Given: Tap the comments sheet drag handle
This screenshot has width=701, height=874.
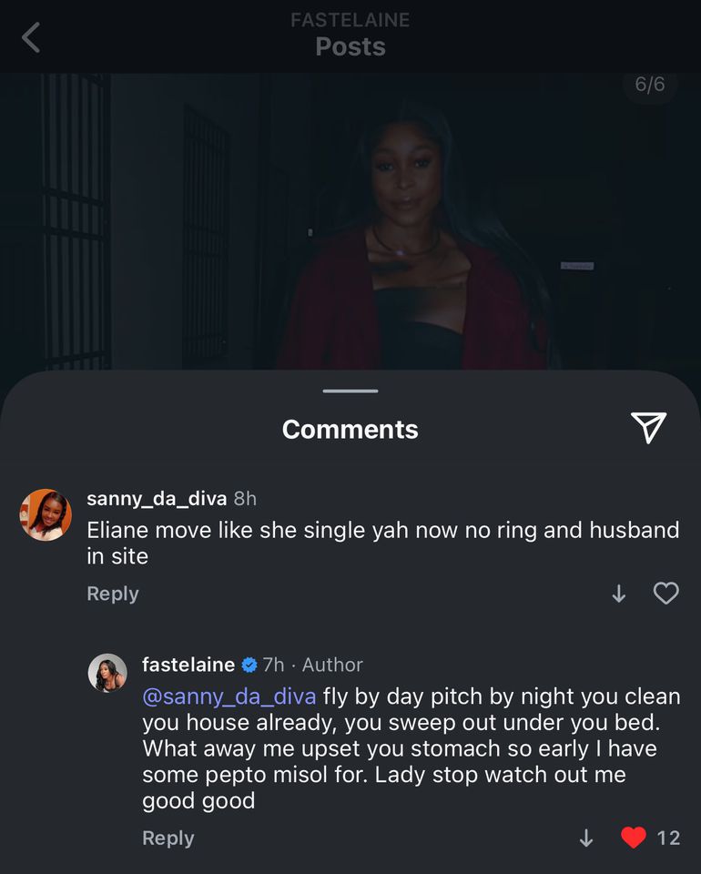Looking at the screenshot, I should (350, 391).
